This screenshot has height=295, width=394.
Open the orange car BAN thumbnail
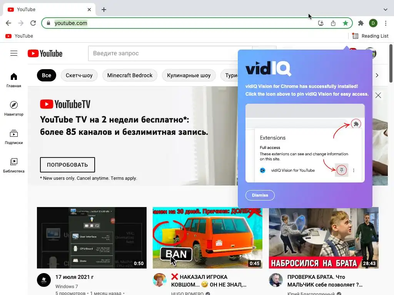click(207, 237)
